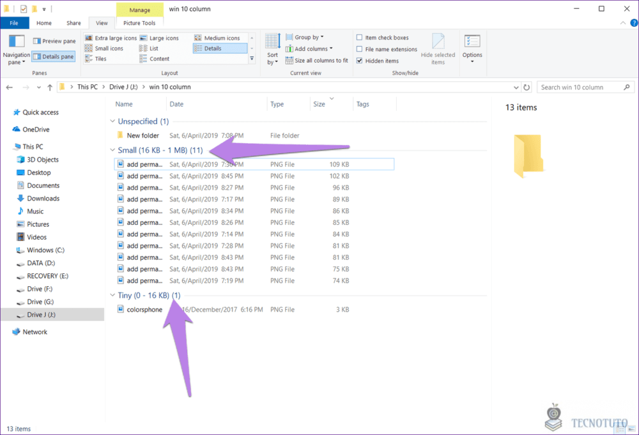Screen dimensions: 639x435
Task: Switch to Large icons layout
Action: (159, 38)
